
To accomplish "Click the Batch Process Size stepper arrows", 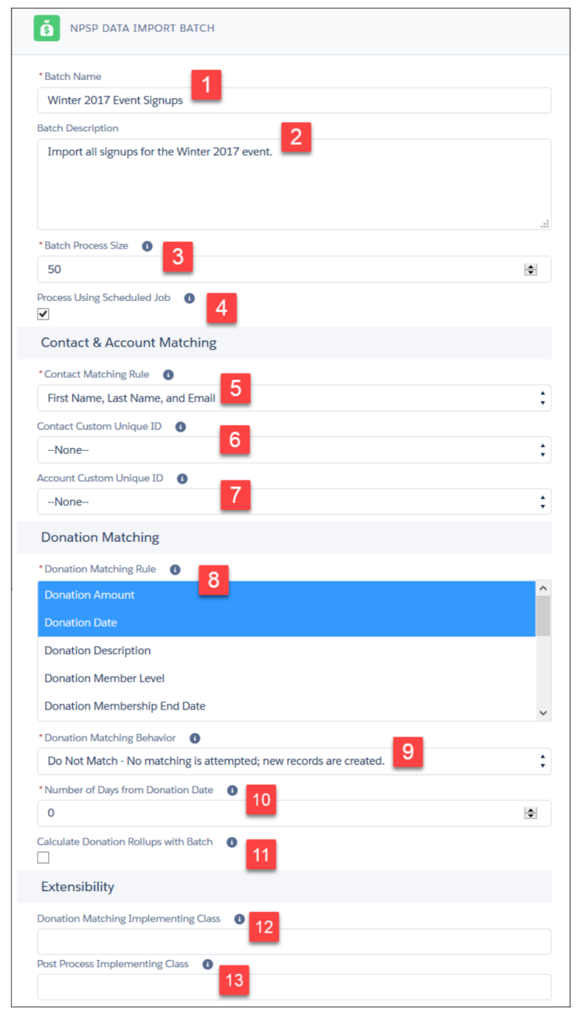I will tap(531, 270).
